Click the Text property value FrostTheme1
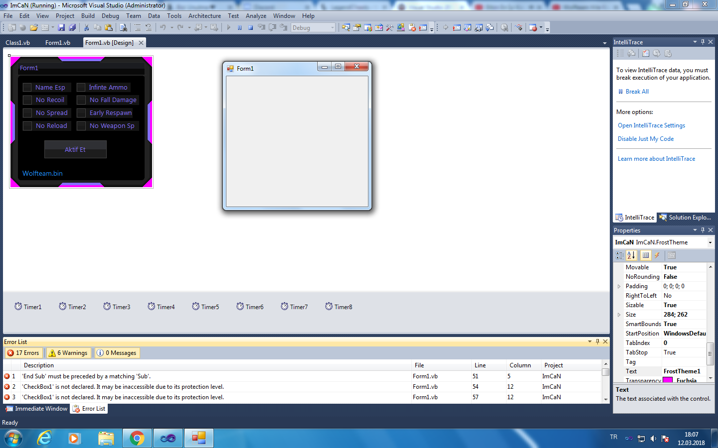The width and height of the screenshot is (718, 448). [682, 371]
